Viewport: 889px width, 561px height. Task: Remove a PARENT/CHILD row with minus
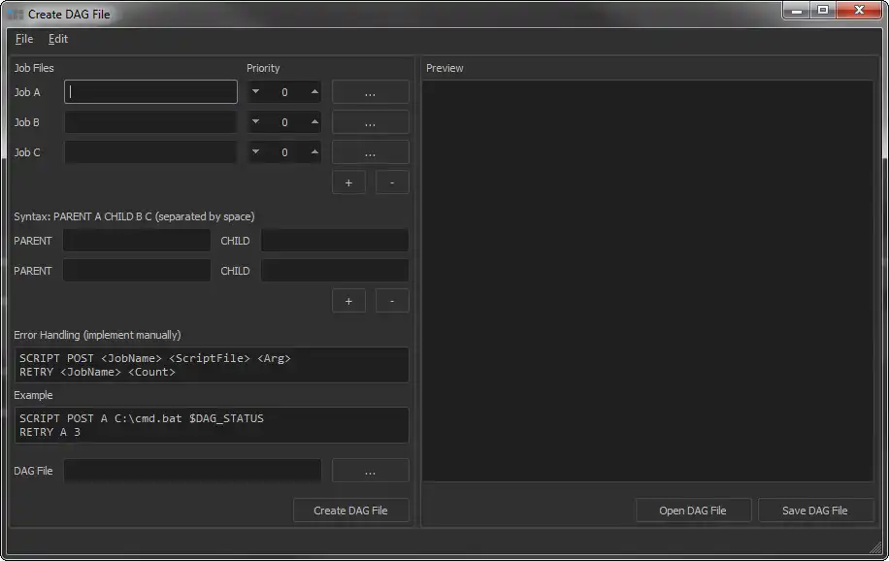click(x=392, y=301)
